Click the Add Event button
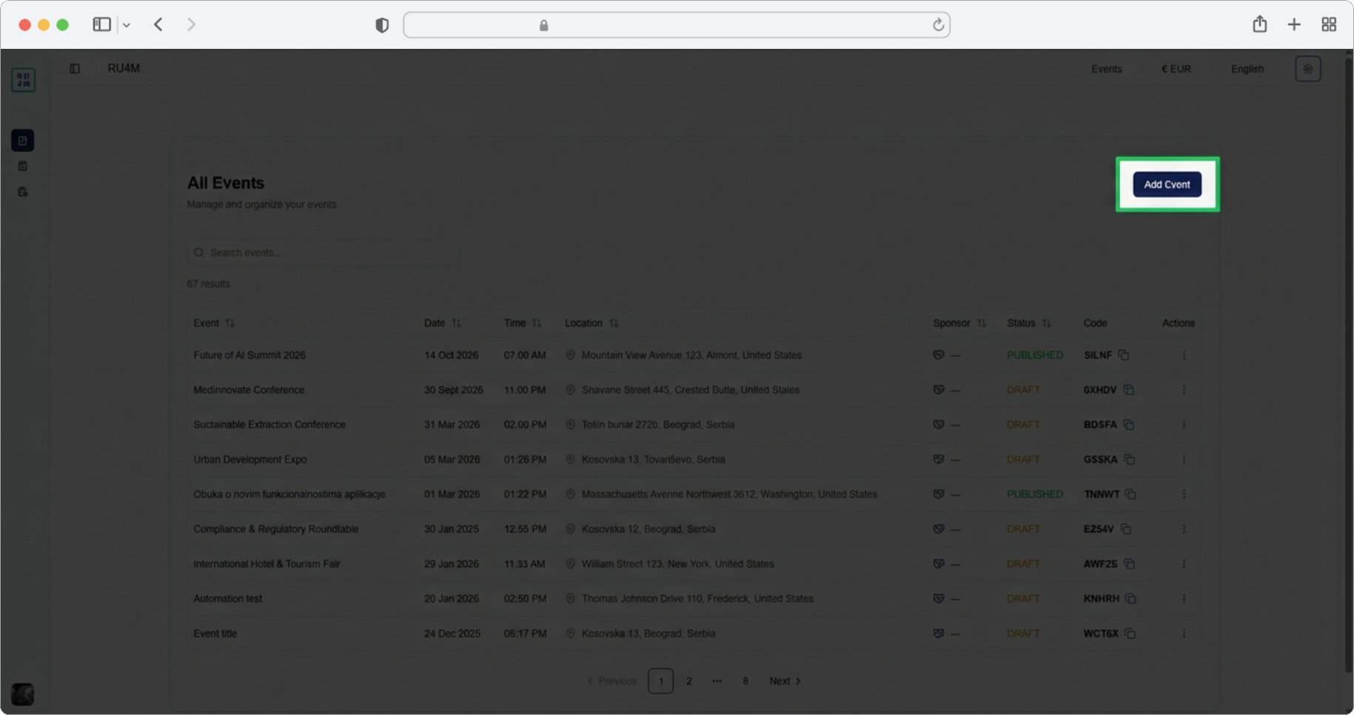Viewport: 1354px width, 715px height. point(1167,184)
